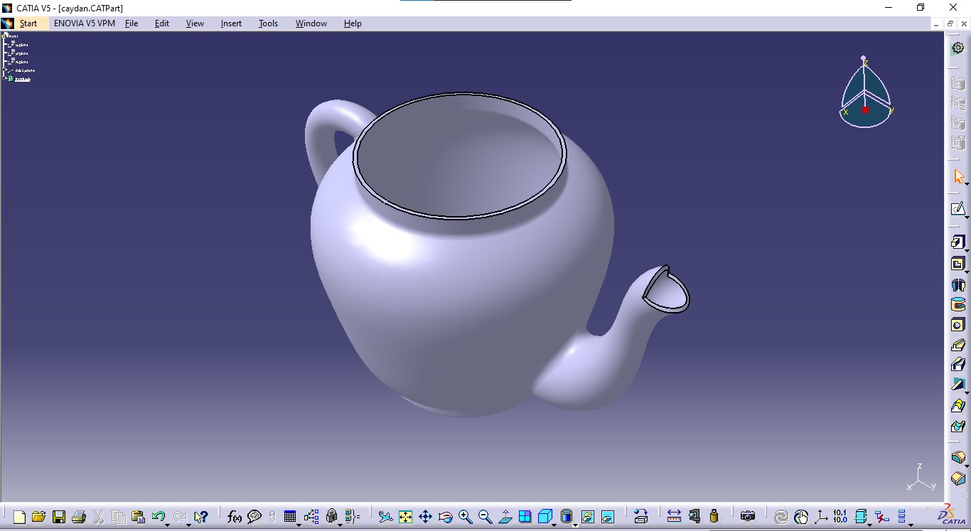Toggle Multi-View quad window icon
This screenshot has height=531, width=971.
pos(525,517)
